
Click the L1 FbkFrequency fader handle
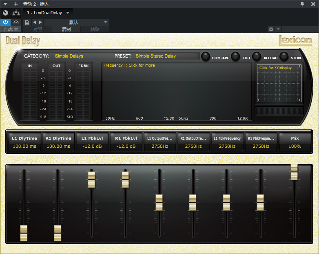226,203
